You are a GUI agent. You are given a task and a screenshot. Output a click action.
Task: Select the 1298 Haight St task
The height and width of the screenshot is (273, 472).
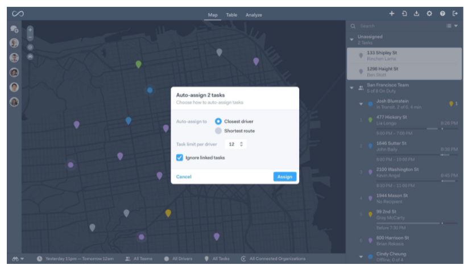click(x=404, y=72)
